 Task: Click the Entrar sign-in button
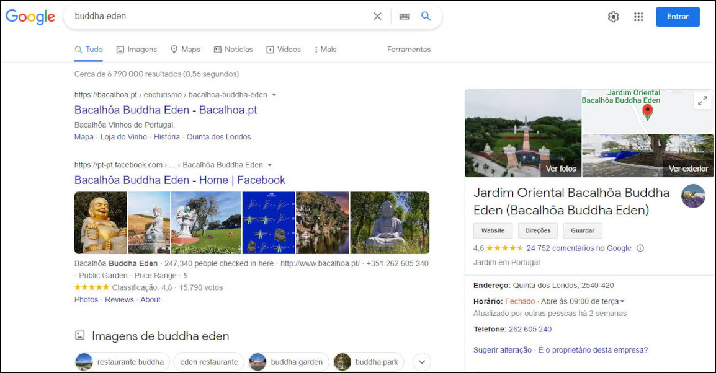(678, 17)
